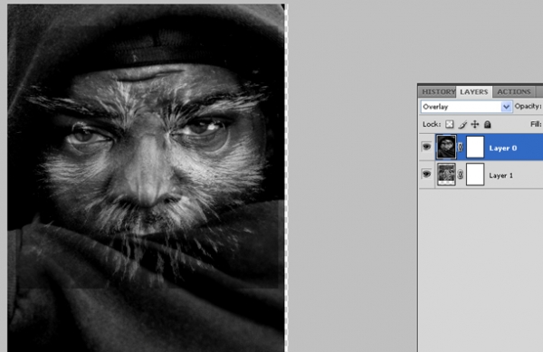Toggle lock all padlock icon
The image size is (543, 352).
pos(487,124)
